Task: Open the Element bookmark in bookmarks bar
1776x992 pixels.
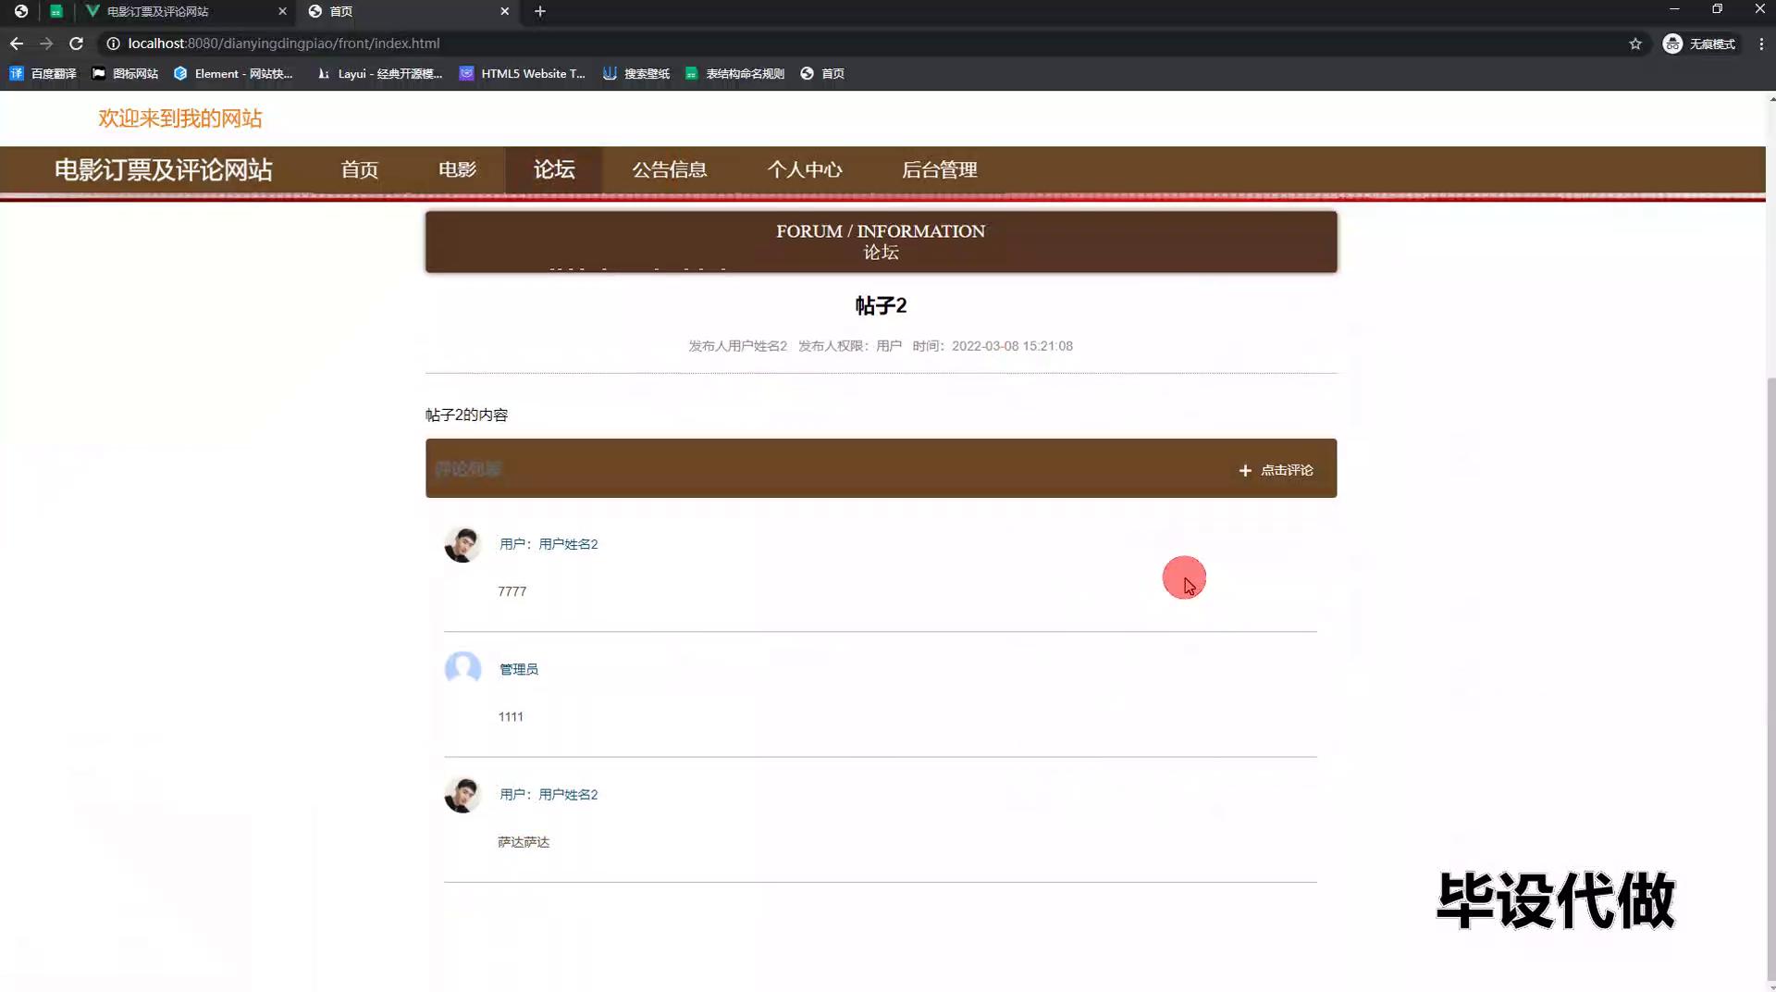Action: pos(233,73)
